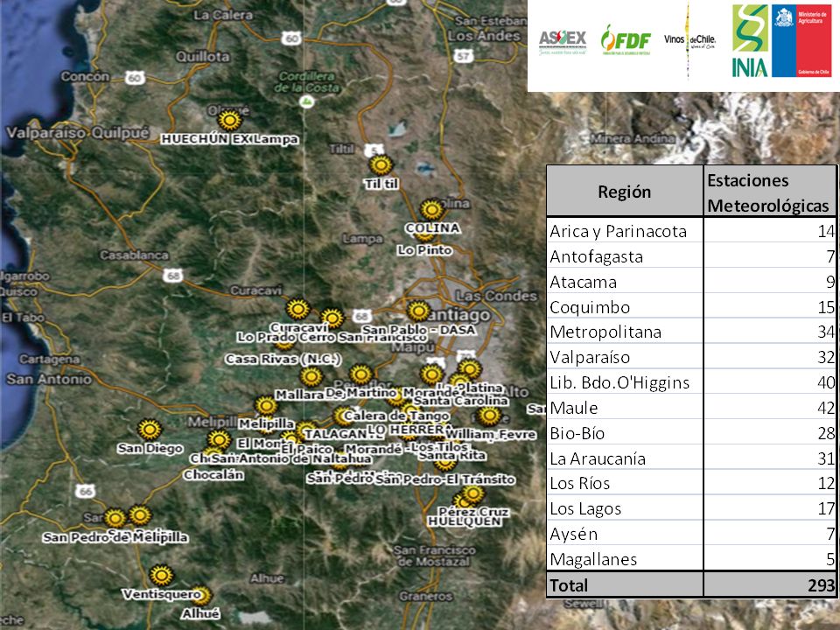The height and width of the screenshot is (630, 840).
Task: Click the Cerro San Francisco sun marker
Action: 332,318
